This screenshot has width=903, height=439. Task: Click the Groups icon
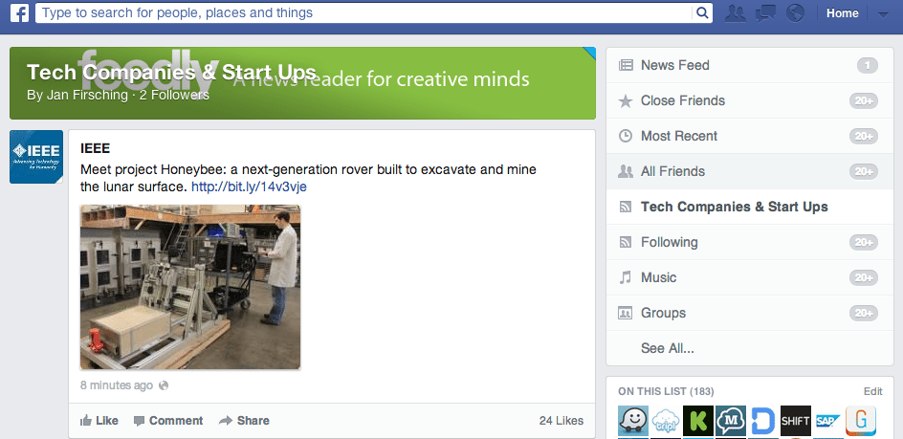pyautogui.click(x=626, y=313)
